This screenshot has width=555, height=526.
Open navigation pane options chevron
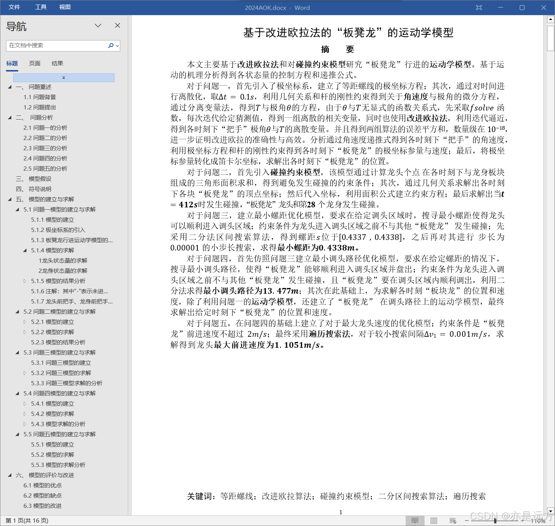pyautogui.click(x=98, y=25)
